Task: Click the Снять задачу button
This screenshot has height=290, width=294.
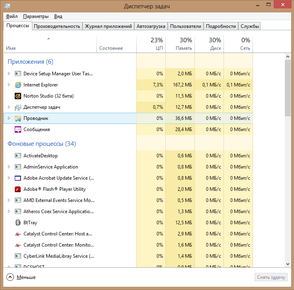Action: pyautogui.click(x=271, y=277)
